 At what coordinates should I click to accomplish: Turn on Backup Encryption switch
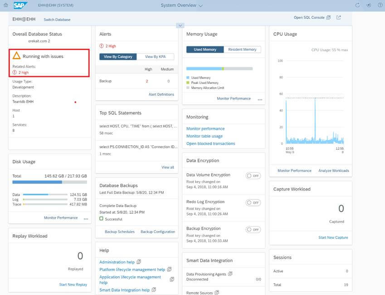[253, 230]
